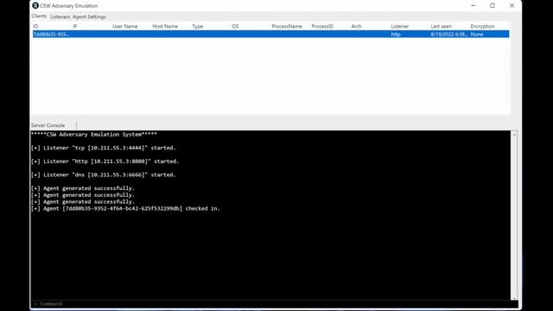Click the User Name column header
The image size is (553, 311).
click(x=124, y=26)
